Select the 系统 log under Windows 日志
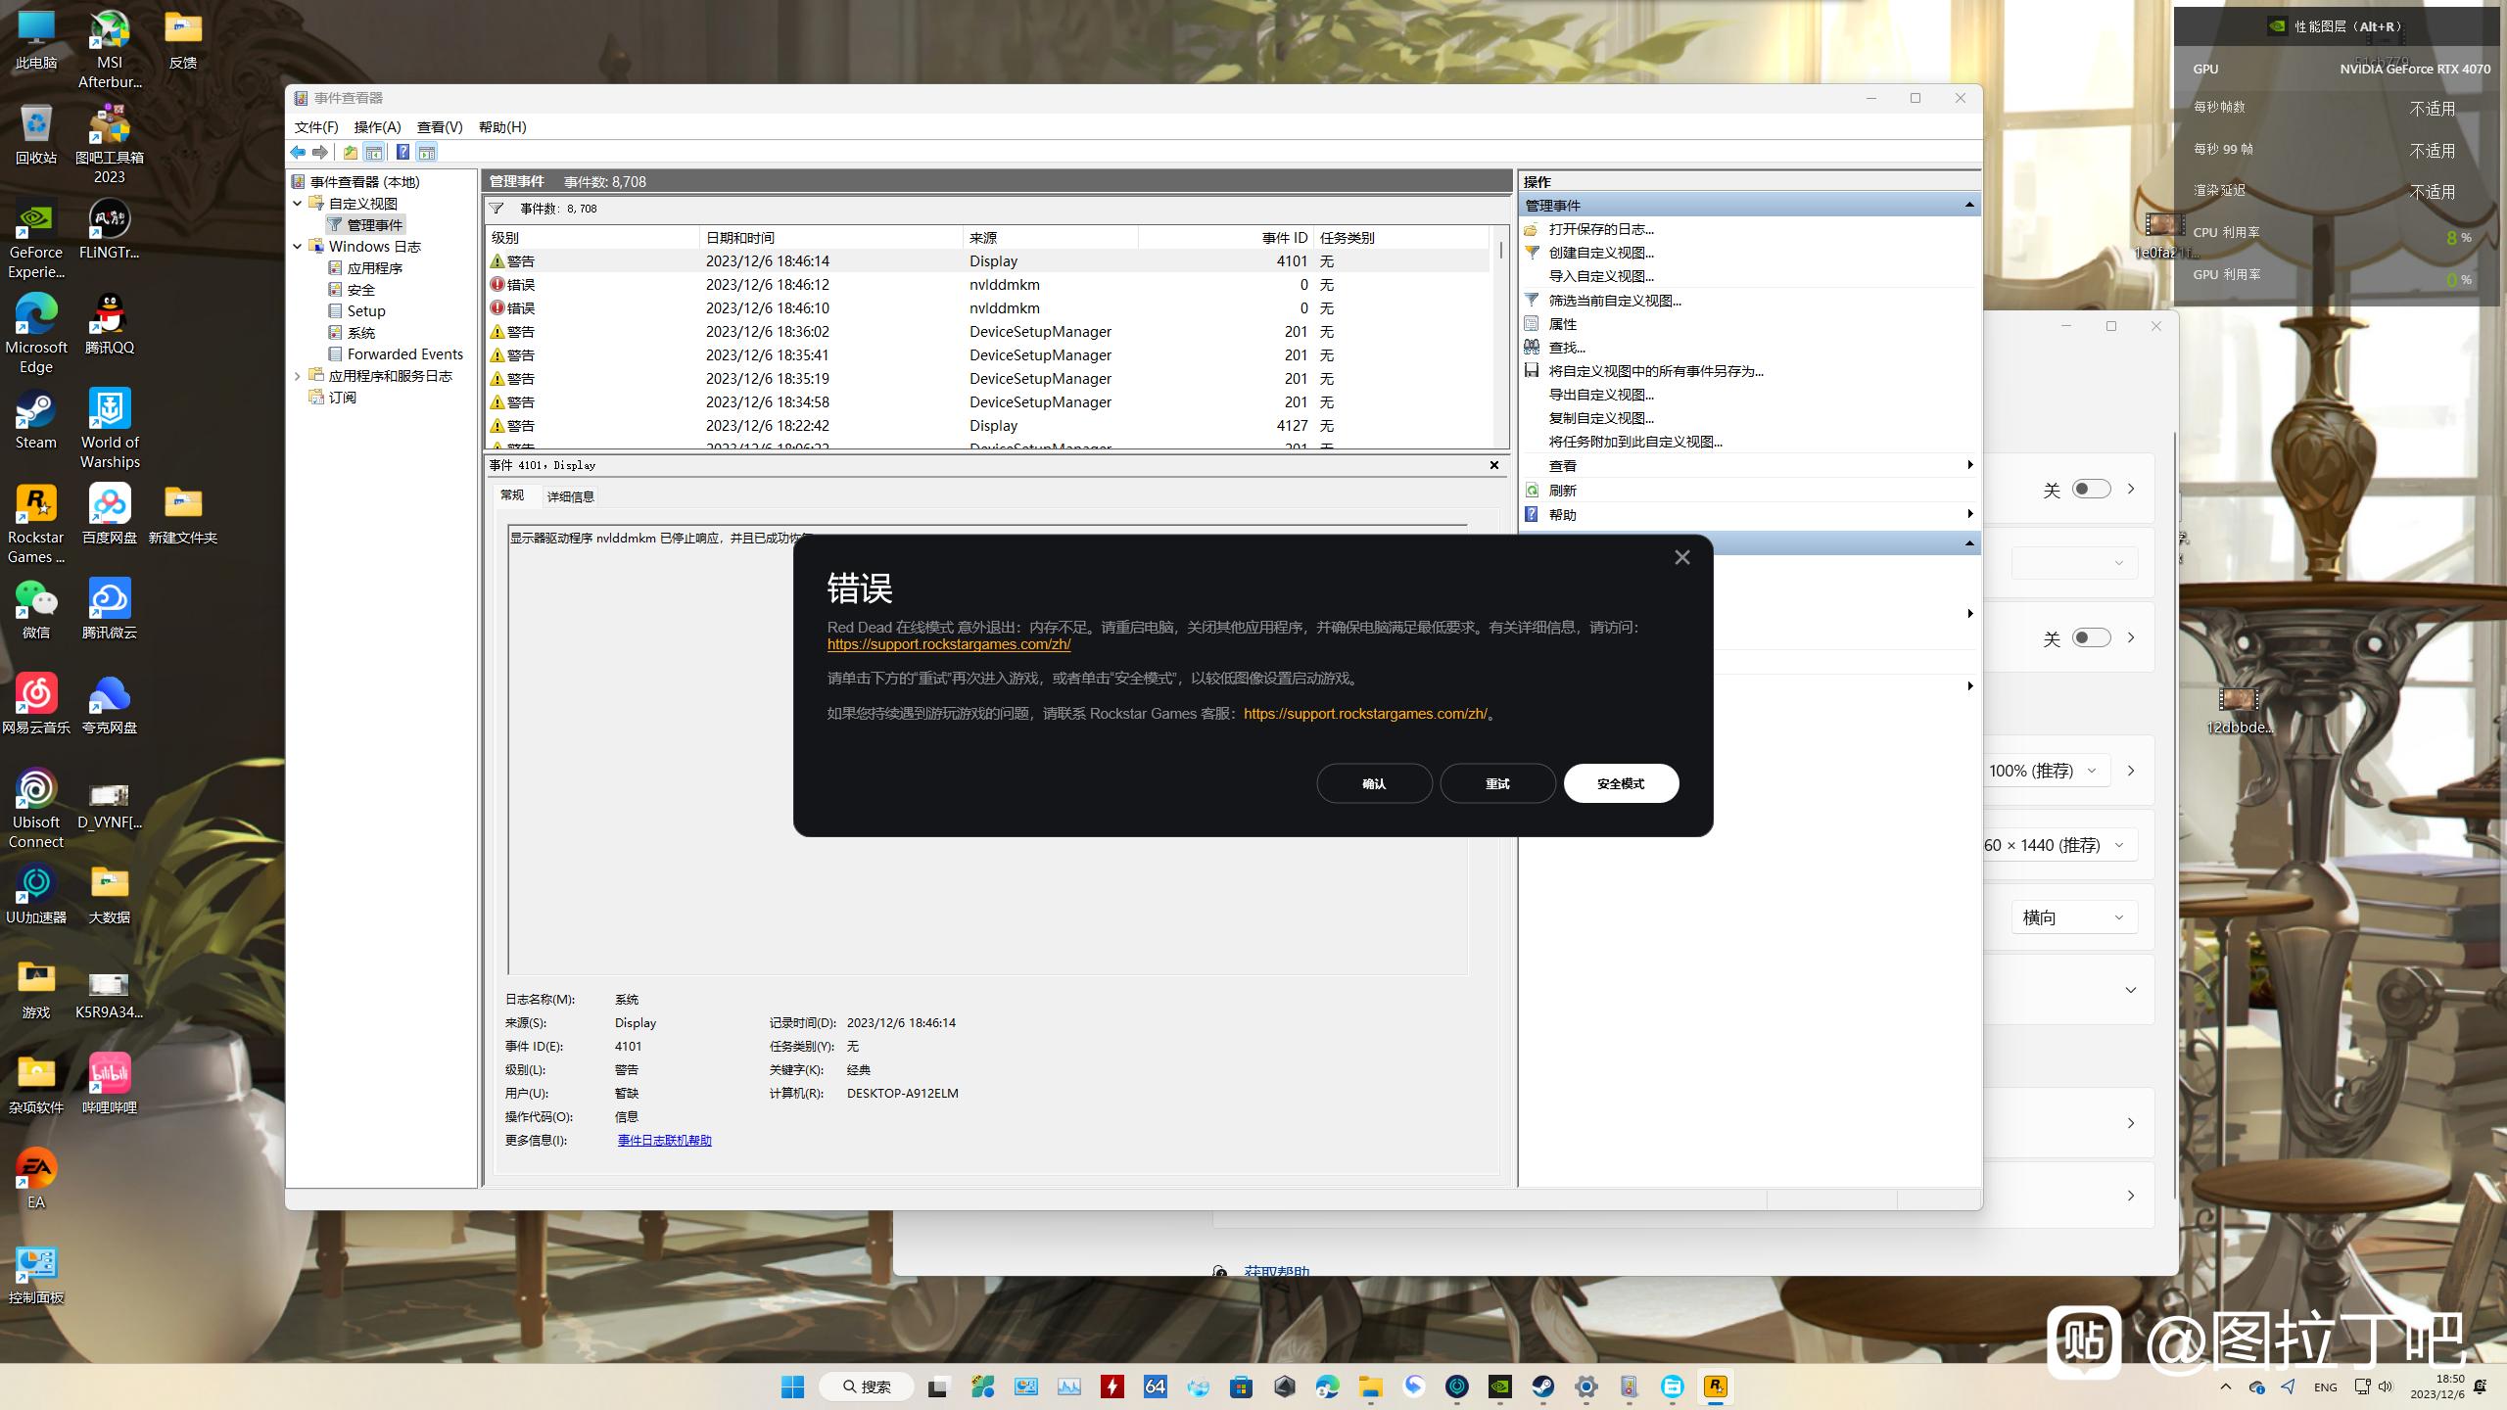 tap(360, 333)
